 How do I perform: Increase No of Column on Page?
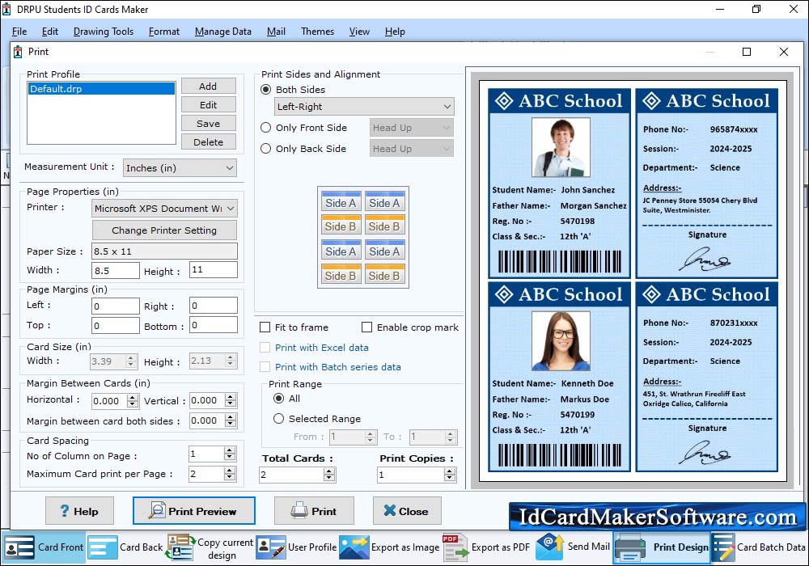[x=230, y=450]
